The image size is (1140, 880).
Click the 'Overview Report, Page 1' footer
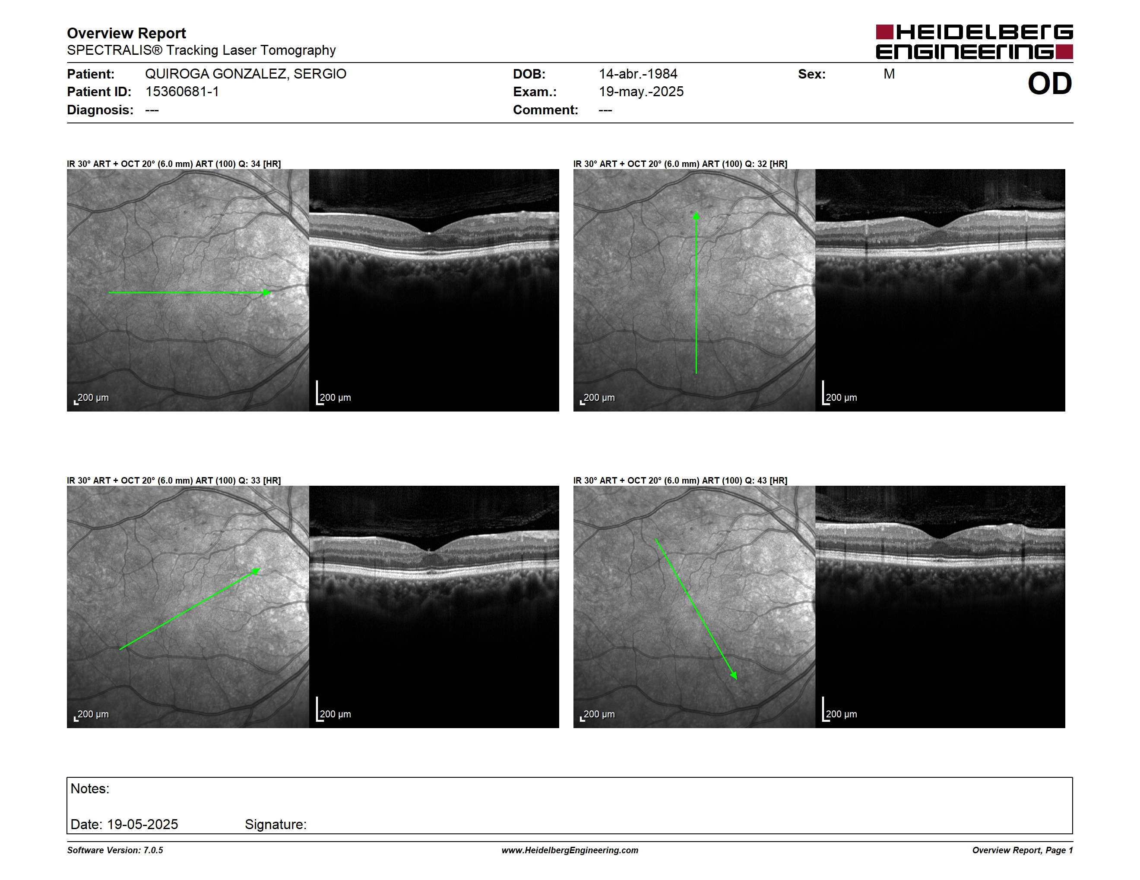coord(1023,850)
